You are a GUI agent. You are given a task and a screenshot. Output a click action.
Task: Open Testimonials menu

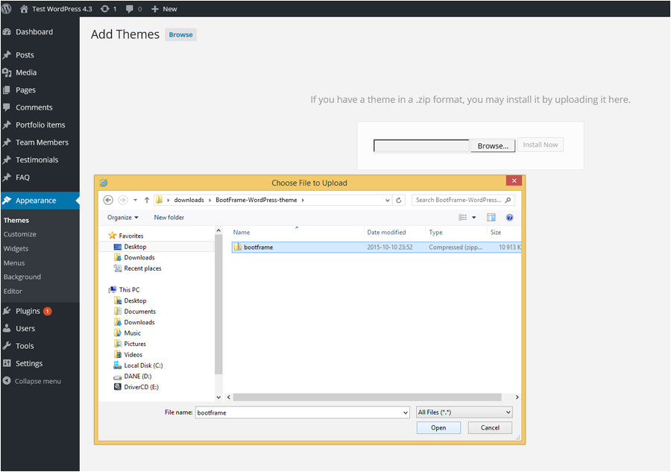click(x=37, y=160)
